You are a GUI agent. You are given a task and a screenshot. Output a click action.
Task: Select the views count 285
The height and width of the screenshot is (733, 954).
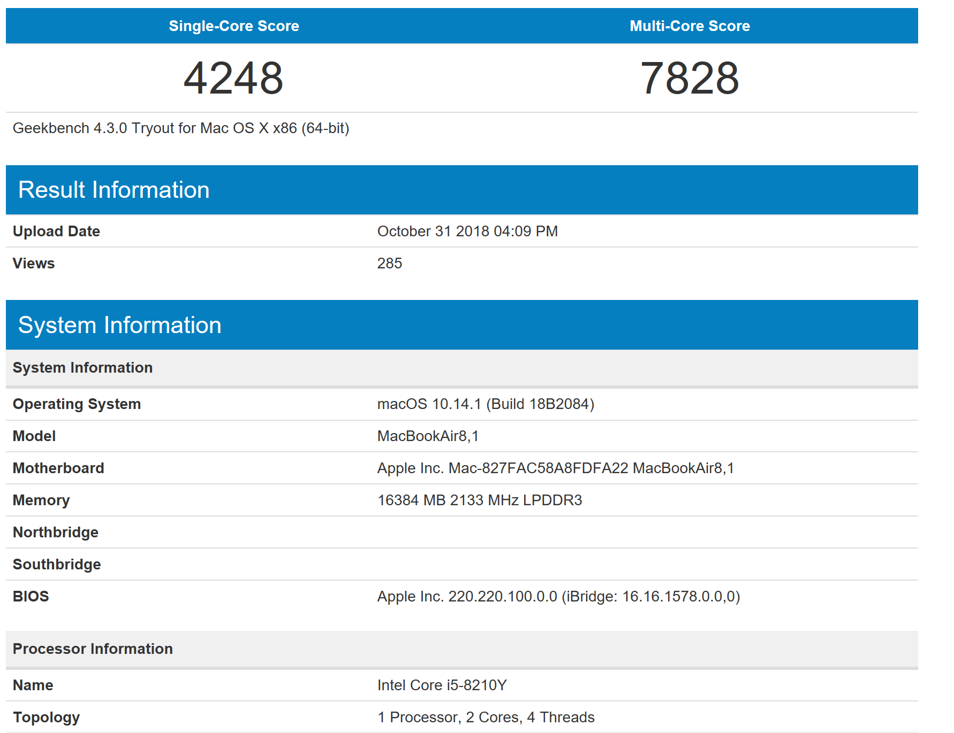tap(390, 263)
